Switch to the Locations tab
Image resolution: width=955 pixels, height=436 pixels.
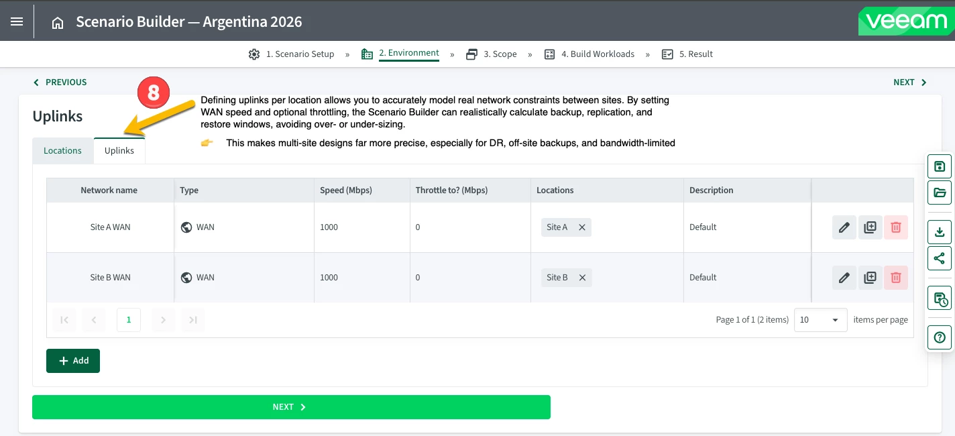tap(62, 151)
